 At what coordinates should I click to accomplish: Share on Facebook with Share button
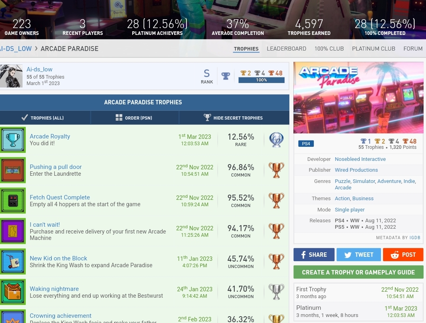coord(313,255)
